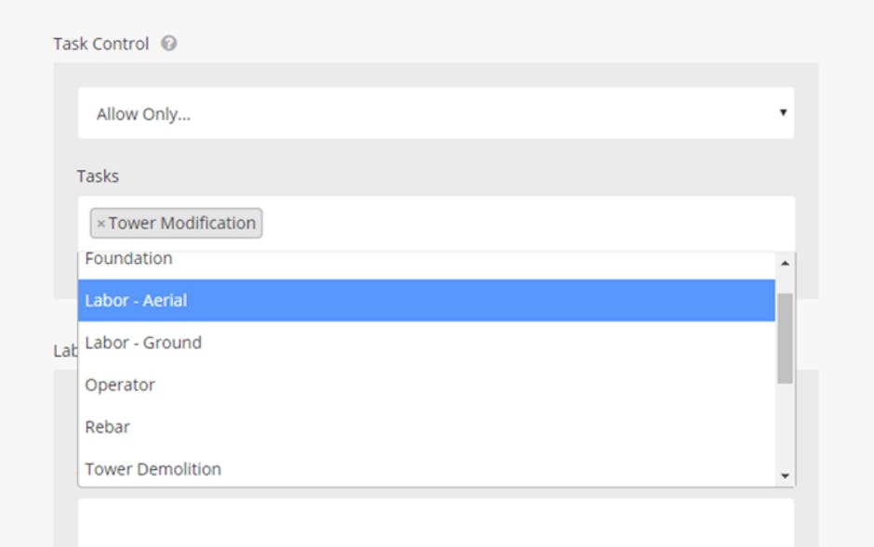Click the task list scrollbar thumb
The width and height of the screenshot is (874, 547).
(786, 338)
